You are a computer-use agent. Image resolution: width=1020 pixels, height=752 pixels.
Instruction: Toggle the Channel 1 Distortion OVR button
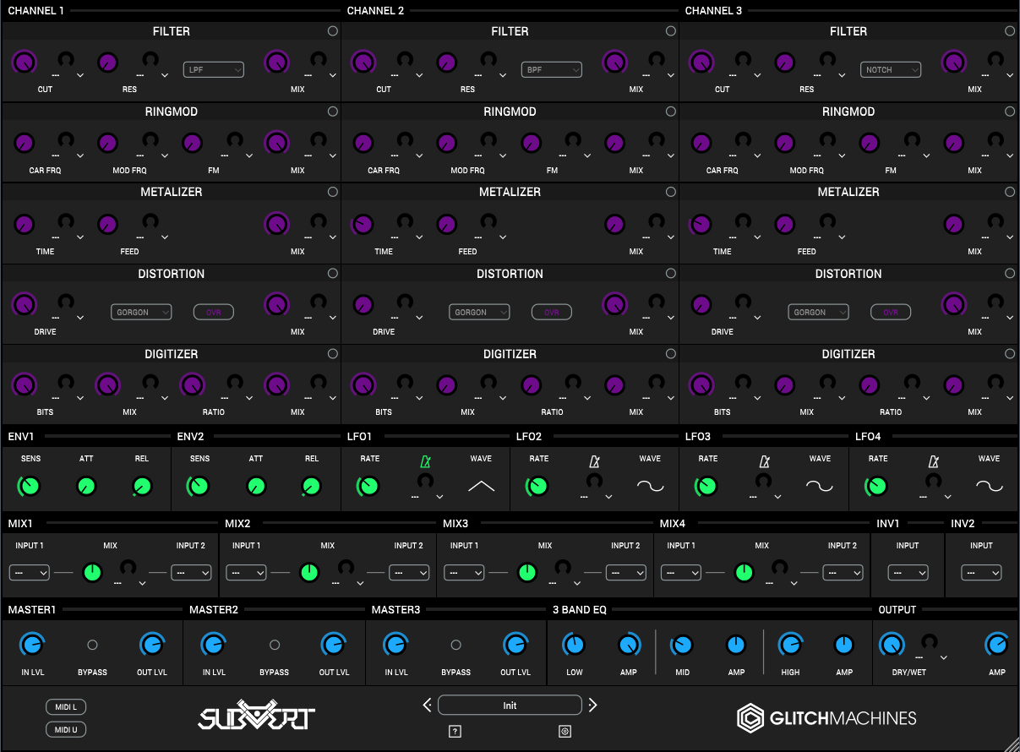[213, 312]
